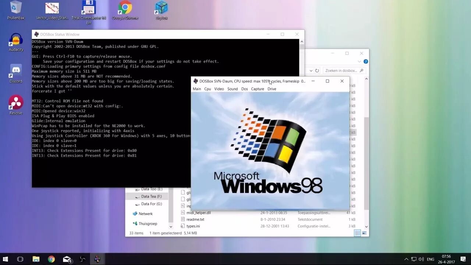471x265 pixels.
Task: Open Chrome from the taskbar
Action: 51,259
